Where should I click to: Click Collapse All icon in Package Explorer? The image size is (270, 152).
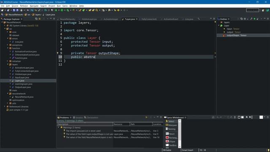[36, 19]
